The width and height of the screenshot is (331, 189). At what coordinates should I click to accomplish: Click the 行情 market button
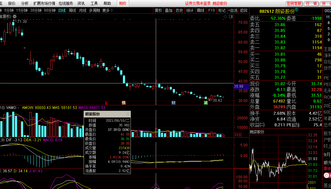(x=312, y=3)
